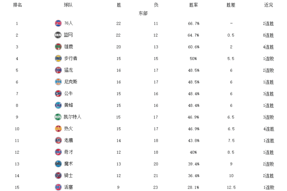This screenshot has height=191, width=287.
Task: Open the 奇才 team name link
Action: 68,152
